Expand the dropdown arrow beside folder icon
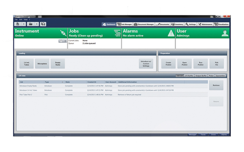 (37, 24)
